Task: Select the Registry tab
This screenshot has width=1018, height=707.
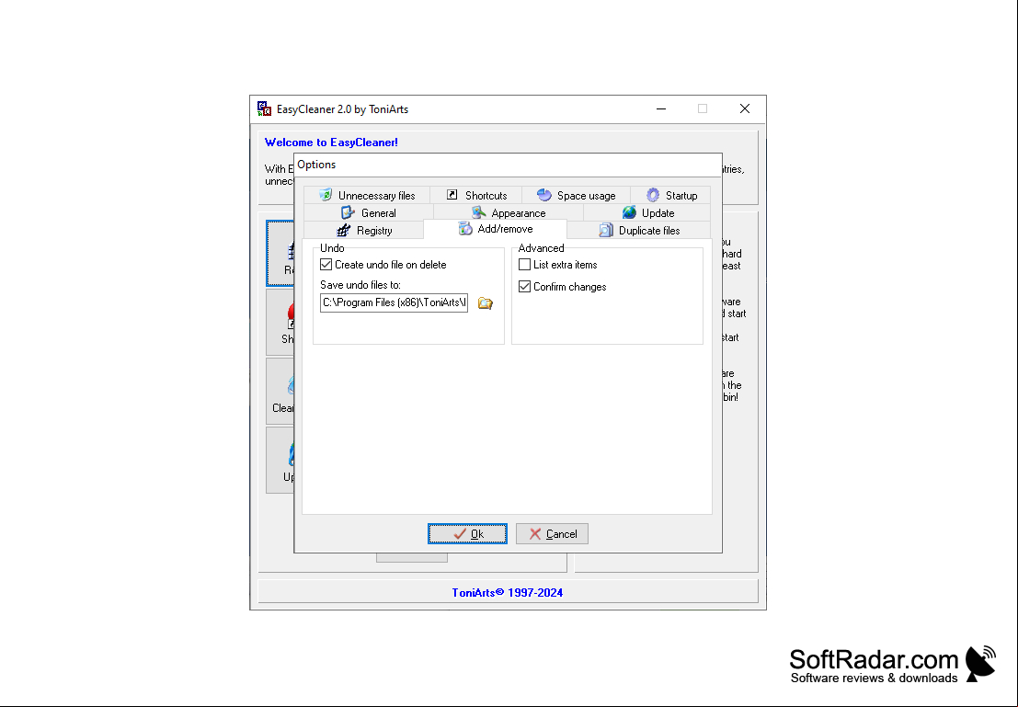Action: (x=364, y=231)
